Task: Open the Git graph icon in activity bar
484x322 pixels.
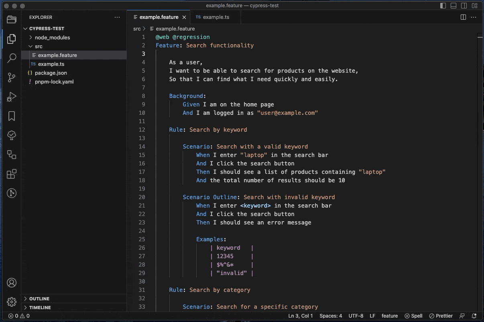Action: coord(12,193)
